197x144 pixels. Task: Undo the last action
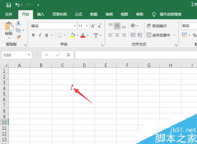tap(17, 5)
